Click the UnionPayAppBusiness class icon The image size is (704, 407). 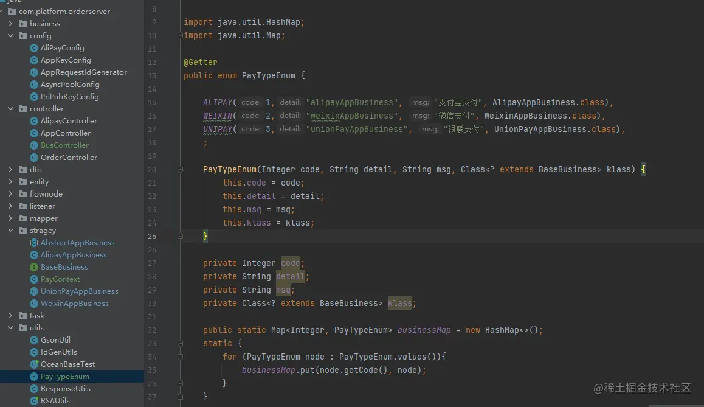point(33,291)
